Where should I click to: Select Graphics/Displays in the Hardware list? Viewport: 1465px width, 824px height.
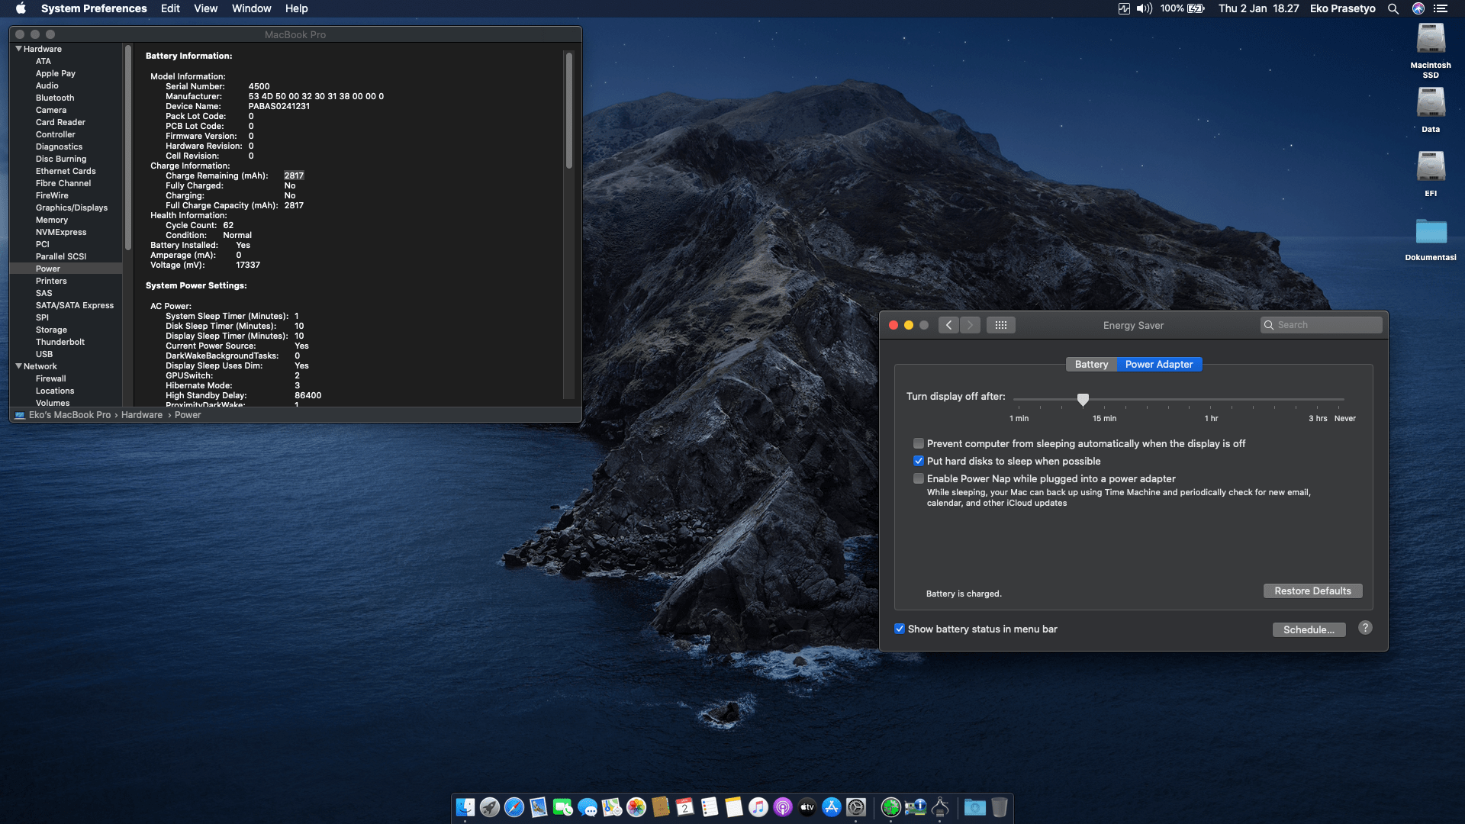point(72,208)
